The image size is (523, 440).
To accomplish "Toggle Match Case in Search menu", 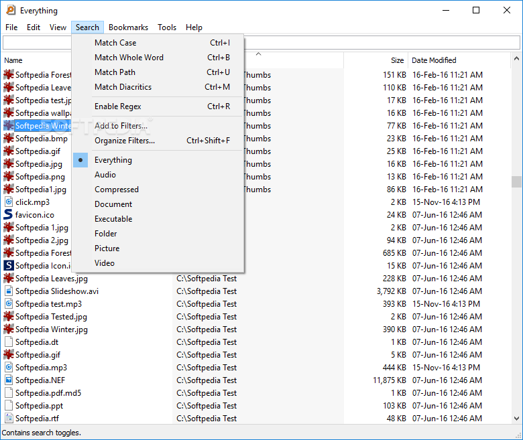I will [x=158, y=43].
